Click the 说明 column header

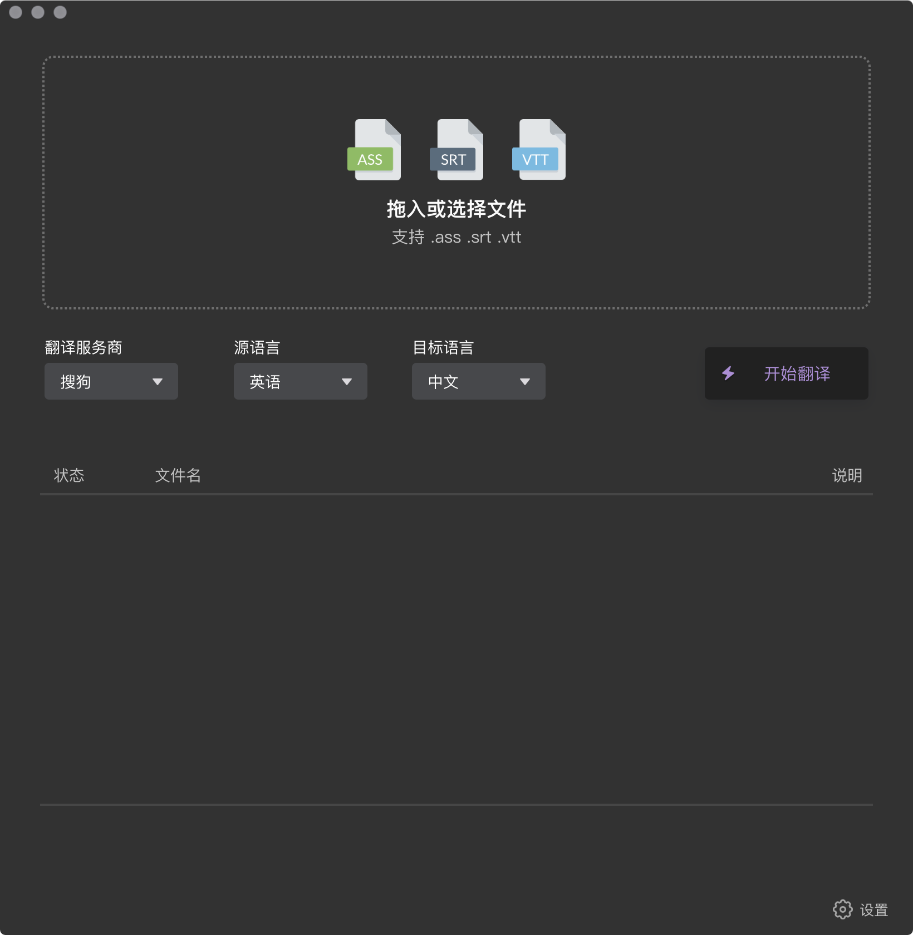click(847, 475)
